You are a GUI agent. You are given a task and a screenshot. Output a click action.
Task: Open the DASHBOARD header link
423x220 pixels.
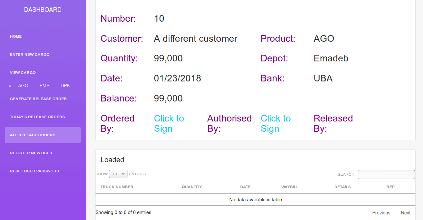[43, 10]
